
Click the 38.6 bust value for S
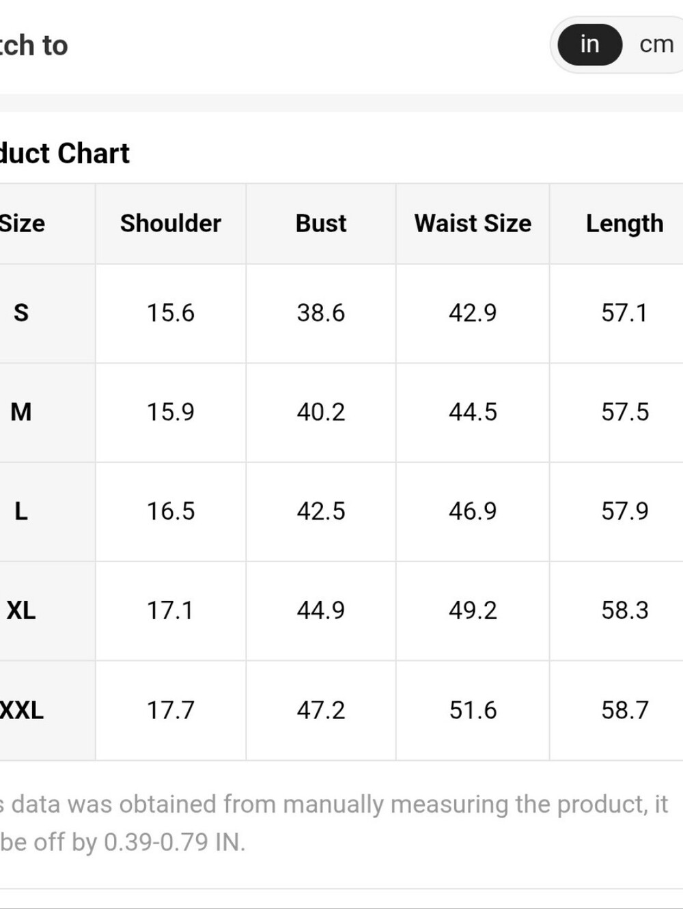coord(321,313)
